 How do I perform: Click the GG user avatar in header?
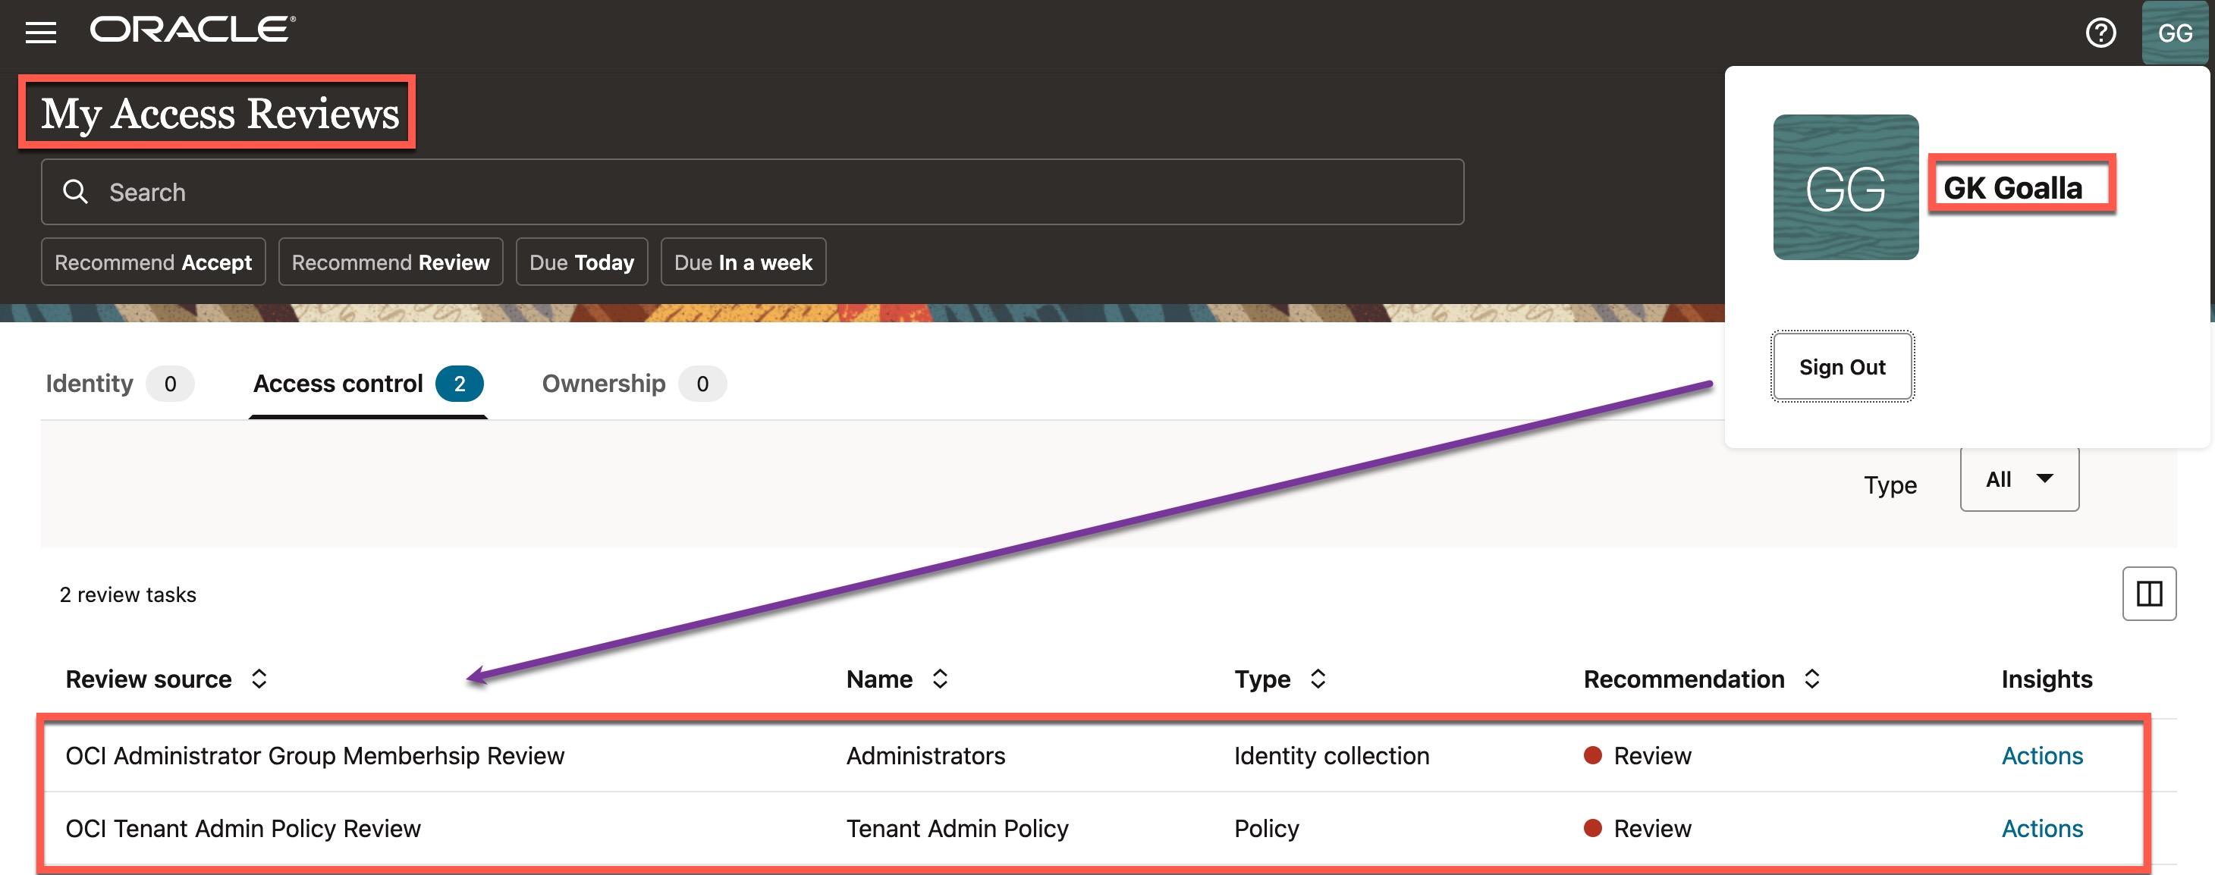pos(2174,33)
